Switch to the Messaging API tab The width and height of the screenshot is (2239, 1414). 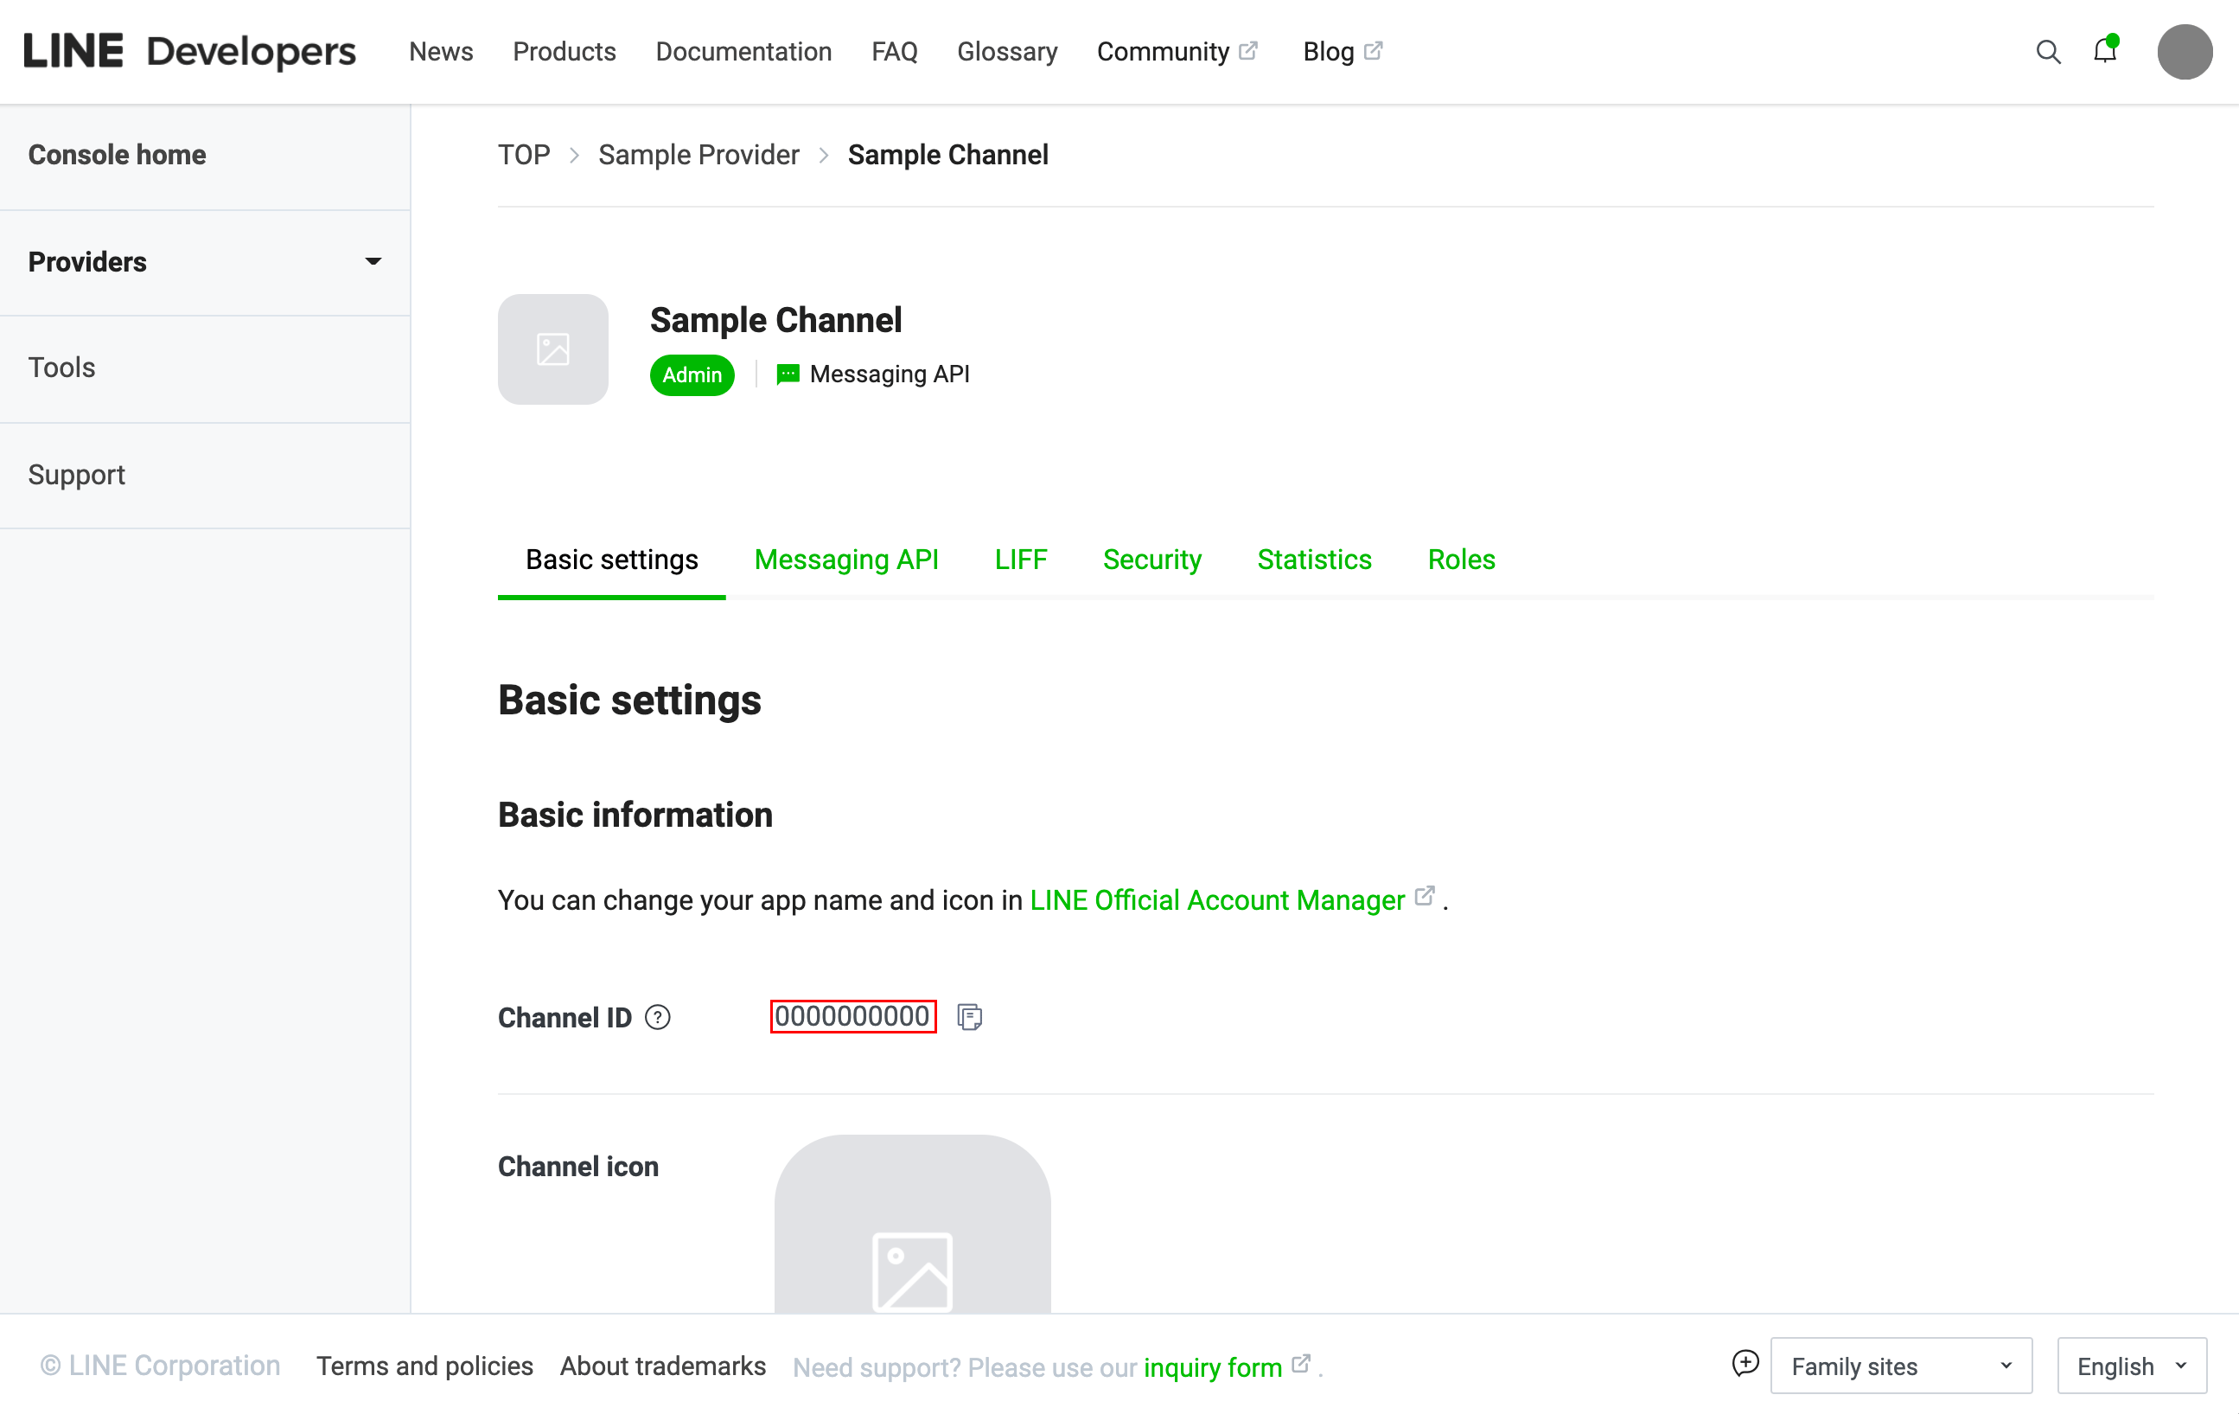(x=846, y=560)
